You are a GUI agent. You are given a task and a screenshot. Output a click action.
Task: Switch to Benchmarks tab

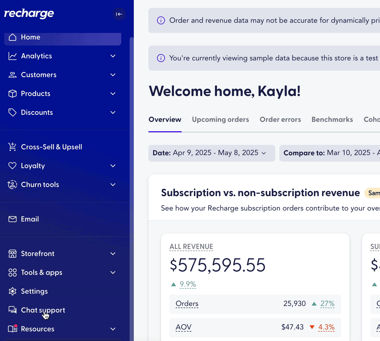coord(332,120)
